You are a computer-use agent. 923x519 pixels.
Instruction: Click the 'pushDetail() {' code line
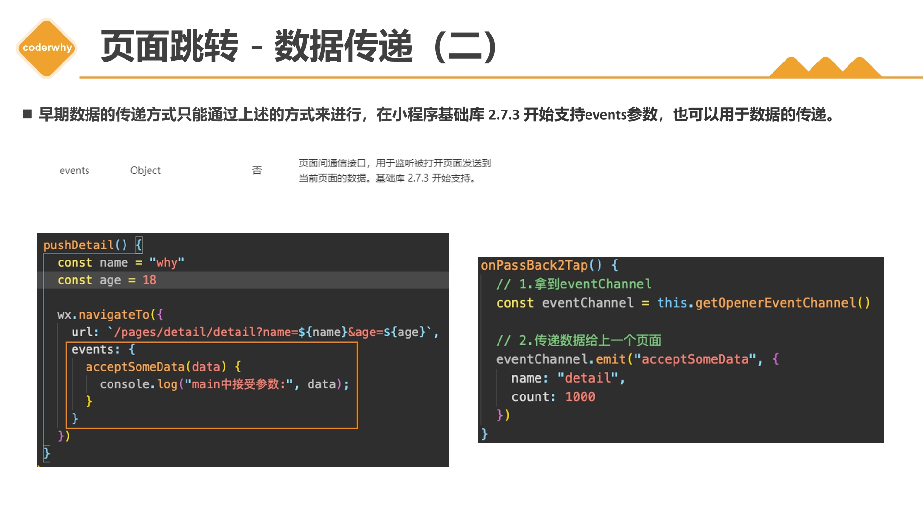click(93, 245)
